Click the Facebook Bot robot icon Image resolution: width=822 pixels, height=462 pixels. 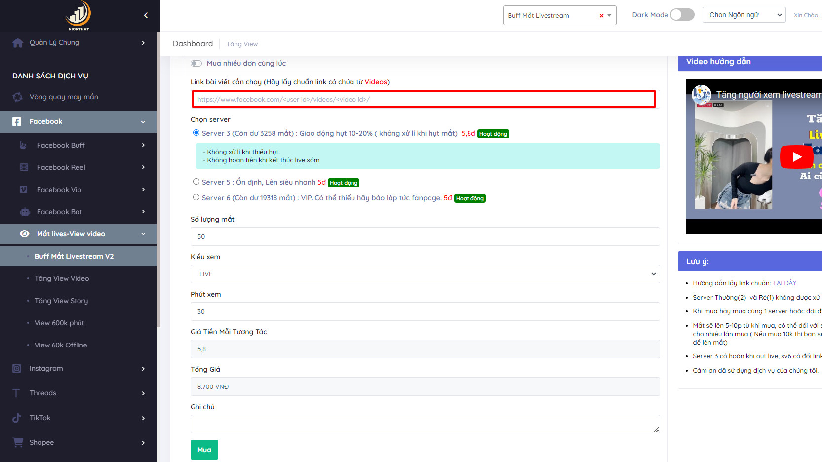coord(25,212)
